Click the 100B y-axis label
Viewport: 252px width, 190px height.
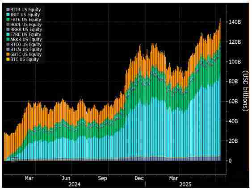tap(235, 62)
